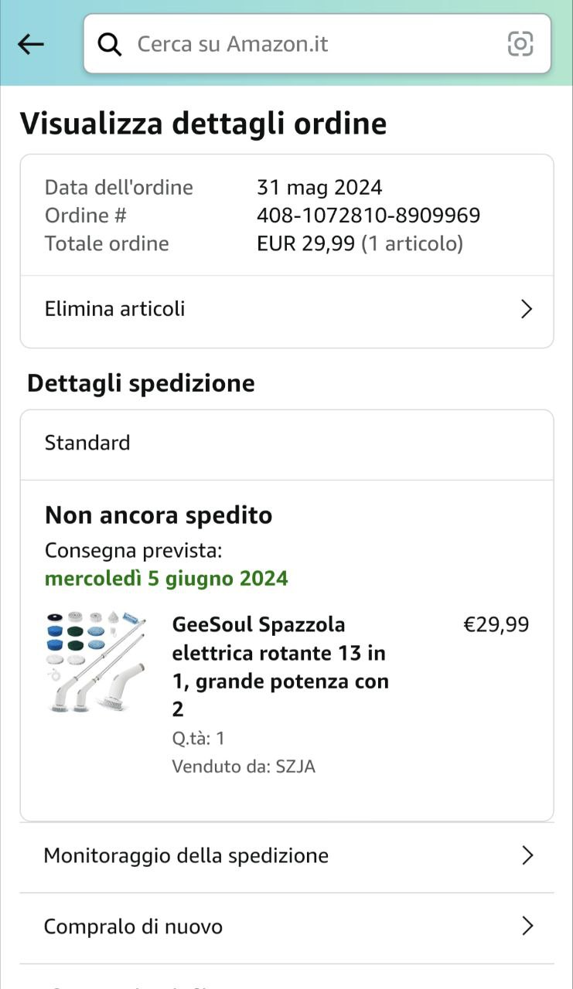Open Monitoraggio della spedizione

[x=186, y=855]
